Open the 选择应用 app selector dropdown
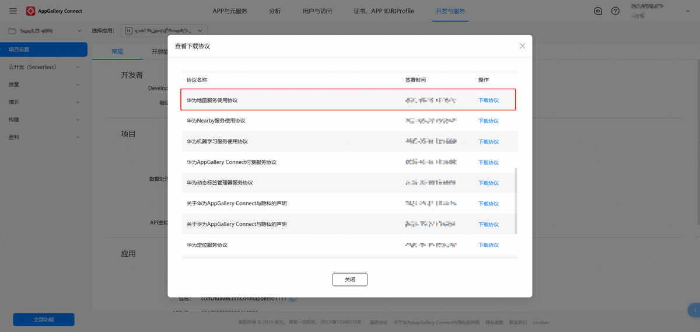Image resolution: width=700 pixels, height=332 pixels. [x=164, y=30]
